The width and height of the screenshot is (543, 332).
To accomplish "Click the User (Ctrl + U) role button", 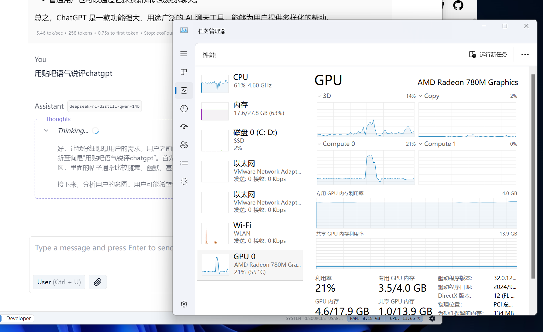I will coord(59,282).
